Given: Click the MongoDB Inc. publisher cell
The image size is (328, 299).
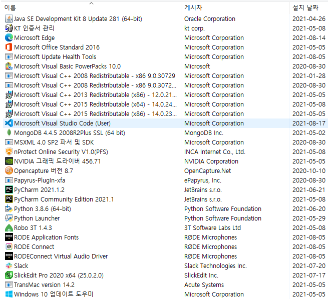Looking at the screenshot, I should coord(203,133).
